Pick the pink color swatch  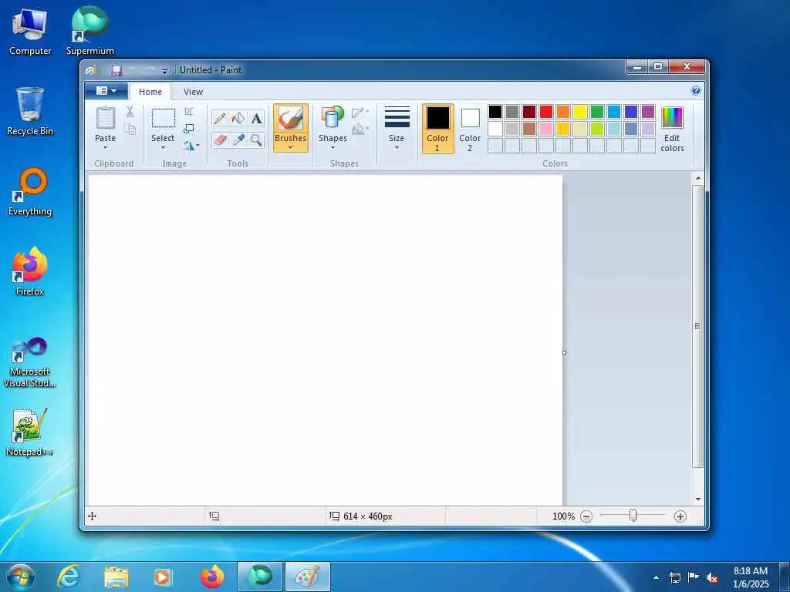click(x=546, y=129)
